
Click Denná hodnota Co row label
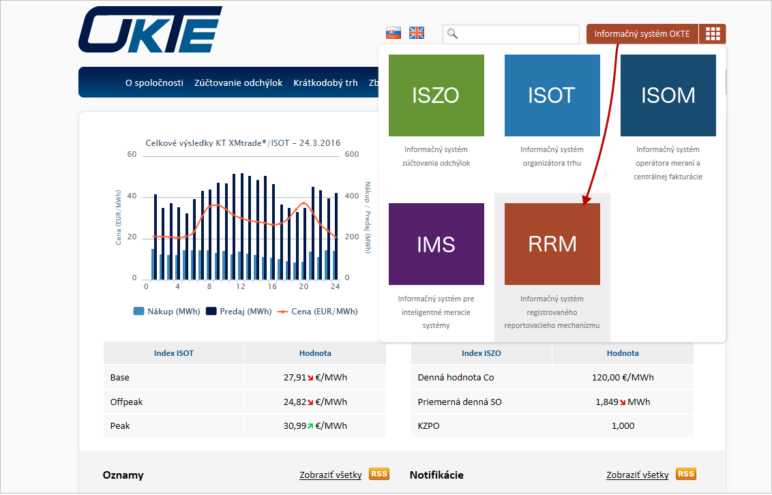456,378
